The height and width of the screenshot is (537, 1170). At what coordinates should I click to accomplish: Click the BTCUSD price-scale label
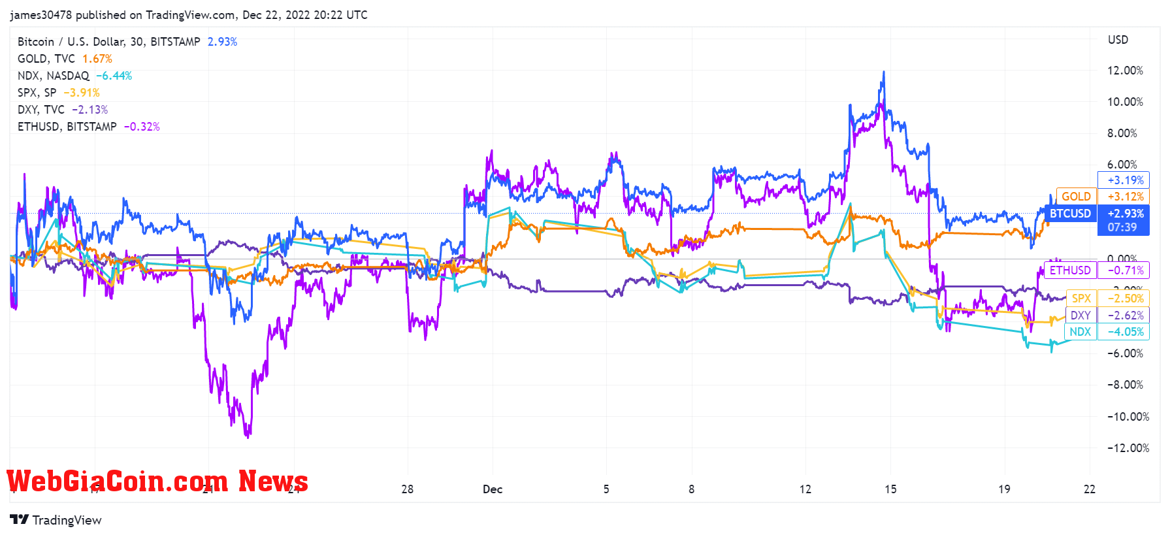(x=1070, y=214)
